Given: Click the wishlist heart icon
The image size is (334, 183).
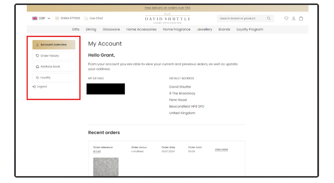Looking at the screenshot, I should (286, 19).
